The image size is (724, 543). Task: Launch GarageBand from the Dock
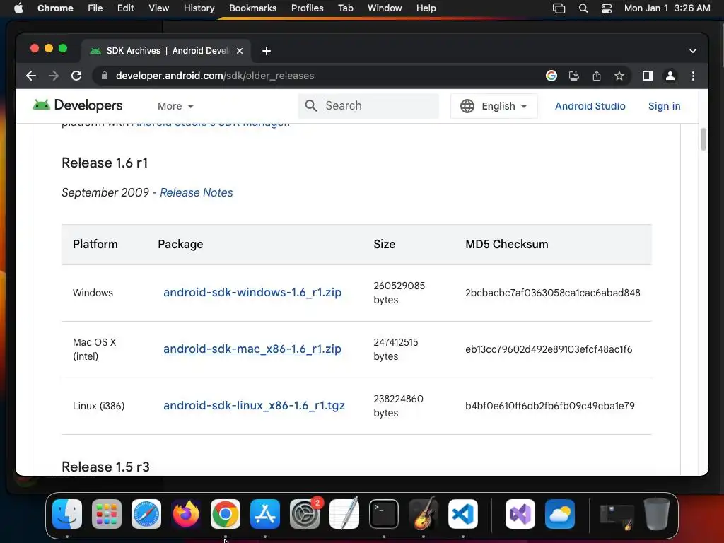(424, 513)
